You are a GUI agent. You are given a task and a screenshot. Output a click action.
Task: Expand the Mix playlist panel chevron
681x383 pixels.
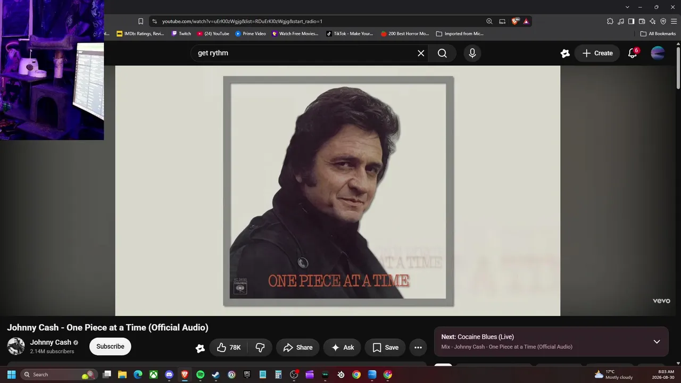pyautogui.click(x=657, y=342)
